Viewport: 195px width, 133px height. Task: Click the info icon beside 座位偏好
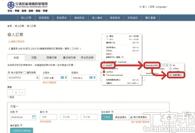point(112,112)
